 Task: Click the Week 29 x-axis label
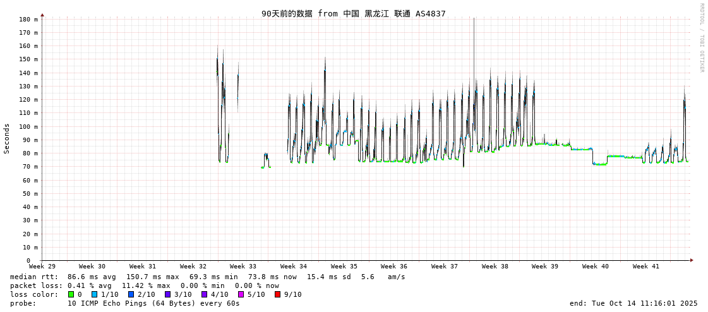42,267
